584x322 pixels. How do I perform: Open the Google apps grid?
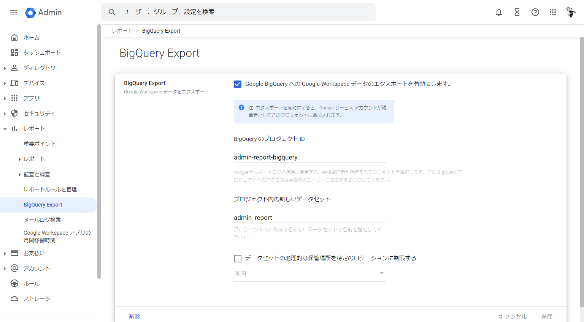pyautogui.click(x=553, y=12)
